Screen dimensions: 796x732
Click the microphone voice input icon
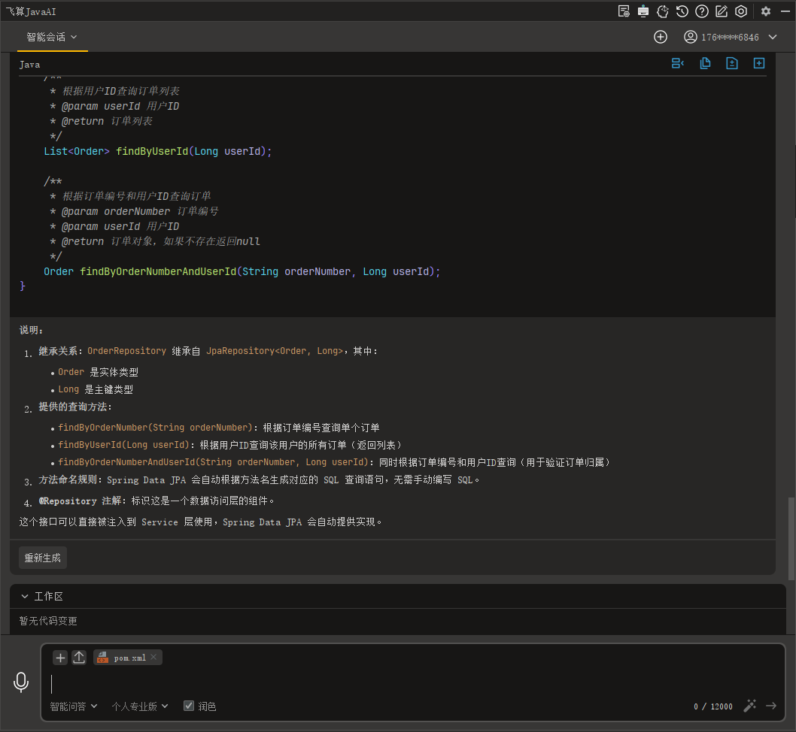[21, 682]
